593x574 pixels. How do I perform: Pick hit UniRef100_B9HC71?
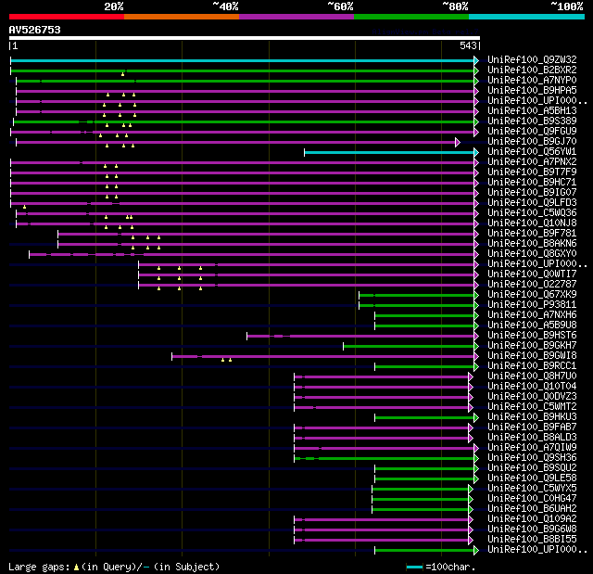tap(532, 183)
